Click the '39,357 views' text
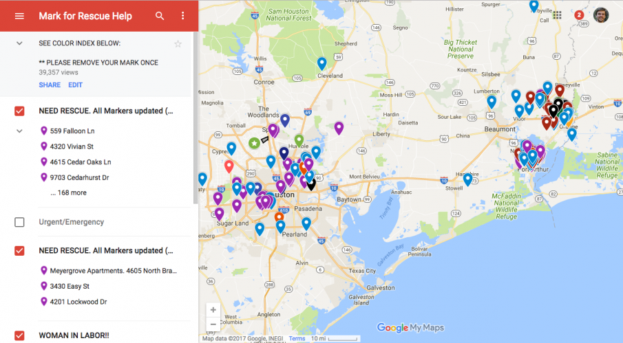 click(x=59, y=73)
